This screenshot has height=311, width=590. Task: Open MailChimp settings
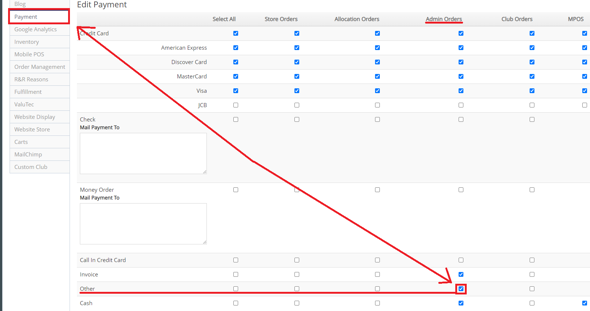(28, 155)
